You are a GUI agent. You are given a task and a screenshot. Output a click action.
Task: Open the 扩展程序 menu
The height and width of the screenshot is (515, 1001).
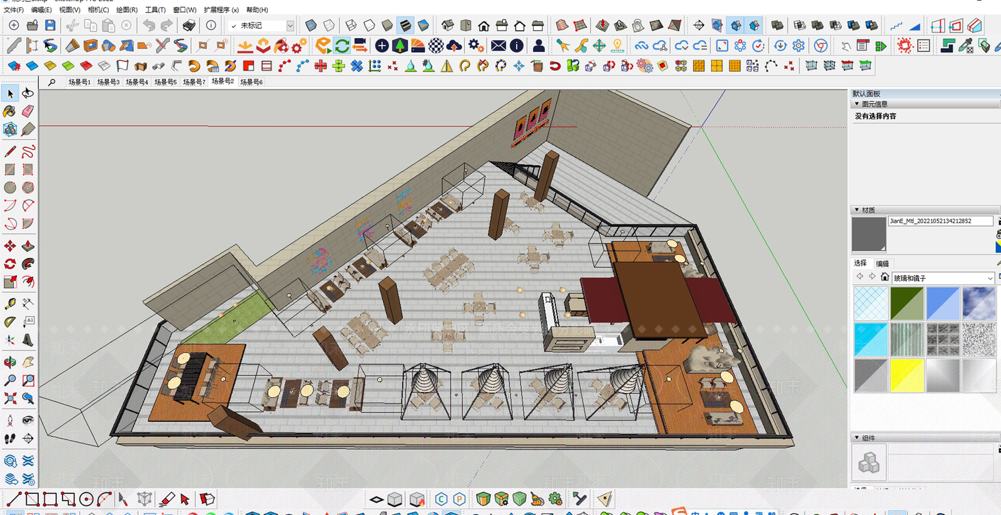coord(221,10)
